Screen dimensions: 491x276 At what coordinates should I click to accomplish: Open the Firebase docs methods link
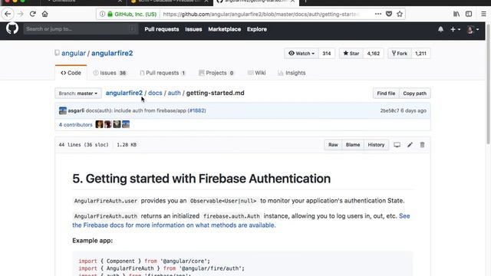241,221
